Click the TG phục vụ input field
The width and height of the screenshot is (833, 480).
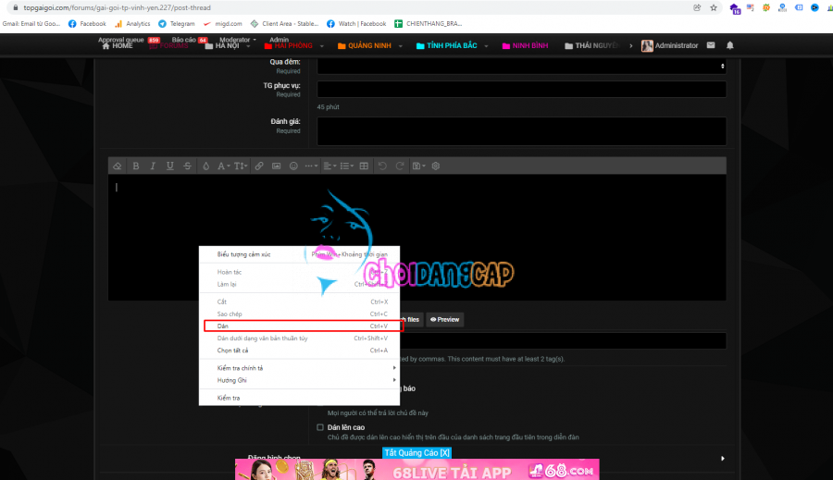click(521, 89)
